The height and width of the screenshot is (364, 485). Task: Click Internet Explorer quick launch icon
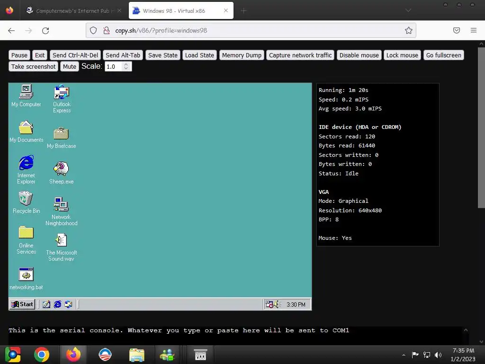point(57,304)
